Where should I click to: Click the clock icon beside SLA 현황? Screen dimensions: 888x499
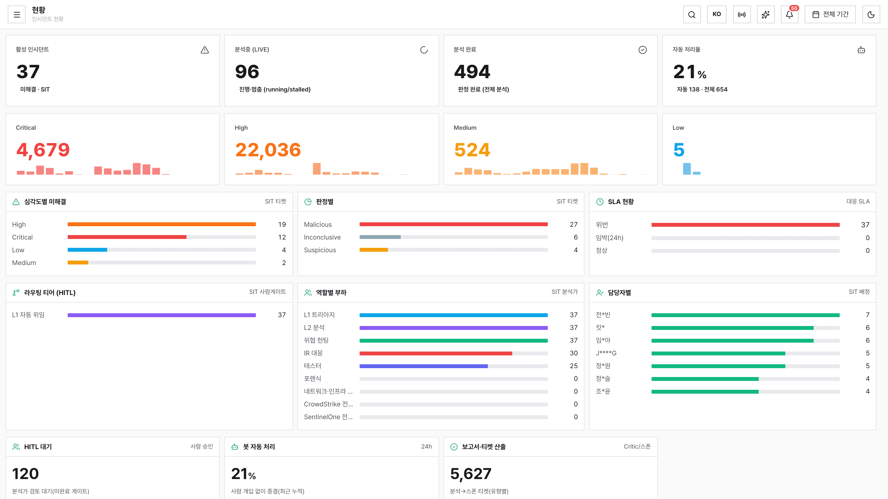[x=600, y=202]
